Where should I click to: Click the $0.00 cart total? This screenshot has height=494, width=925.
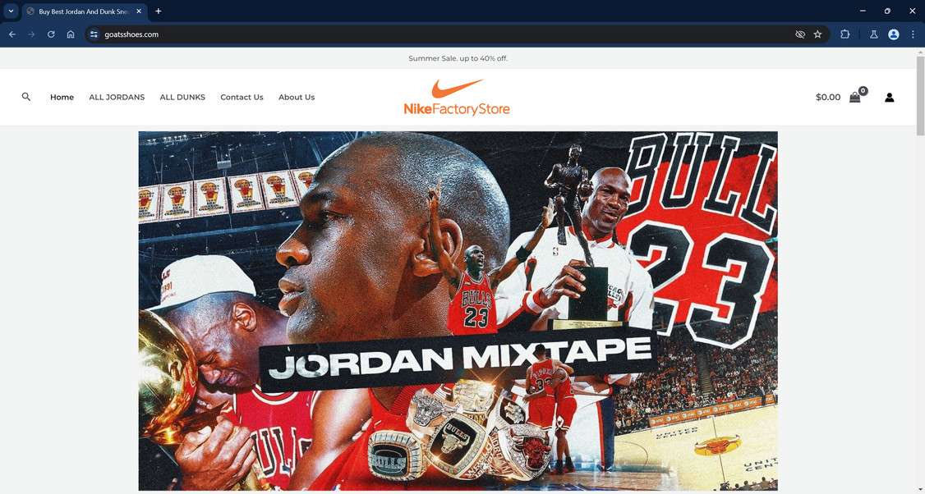[828, 98]
